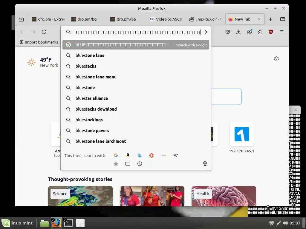306x229 pixels.
Task: Open the Science story thumbnail
Action: click(x=80, y=196)
